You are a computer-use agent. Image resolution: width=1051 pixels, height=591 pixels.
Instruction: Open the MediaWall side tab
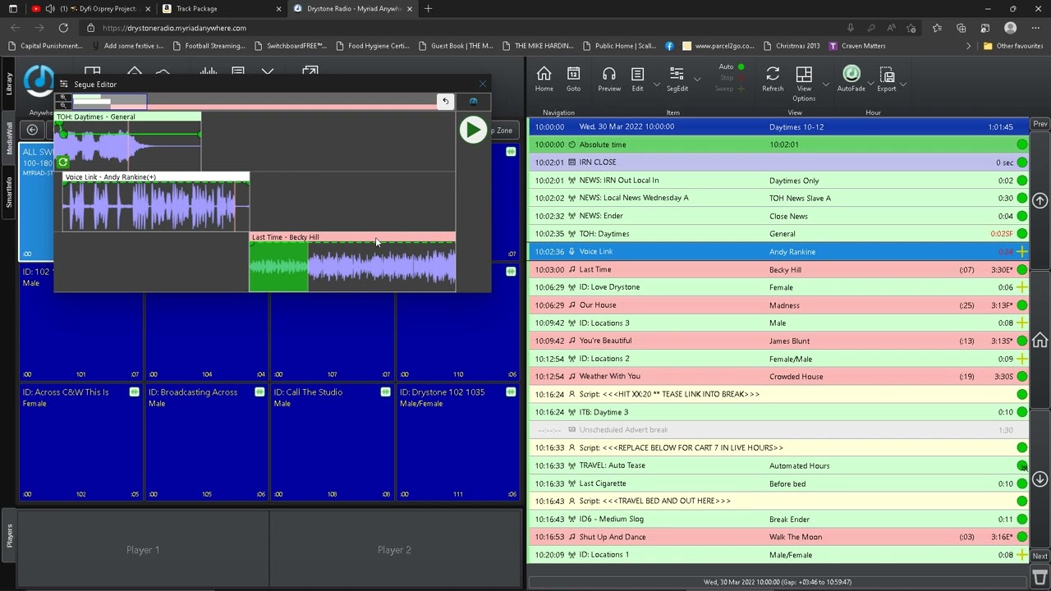[x=9, y=140]
